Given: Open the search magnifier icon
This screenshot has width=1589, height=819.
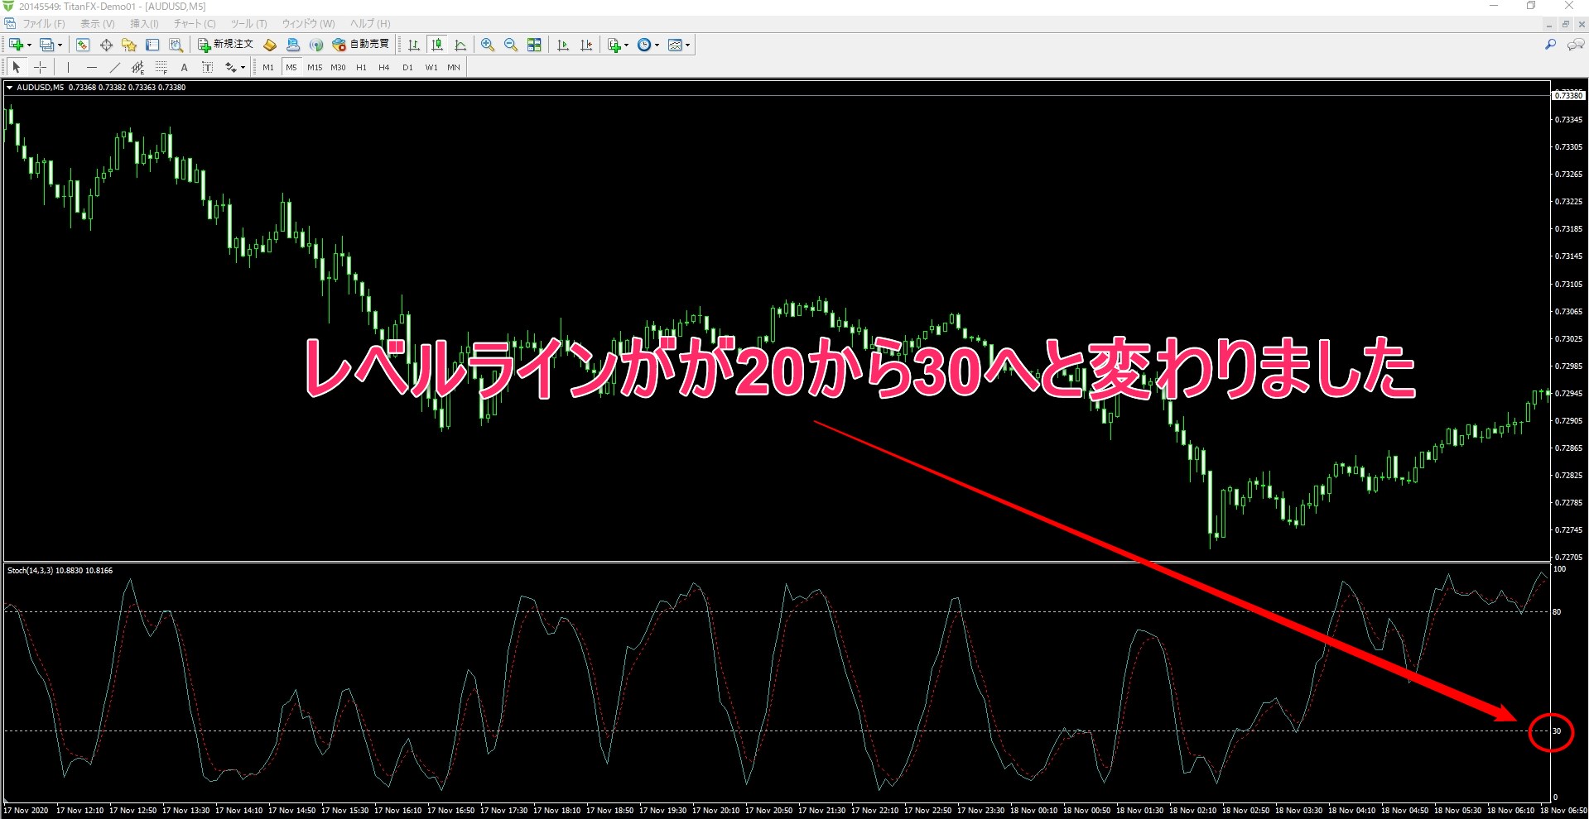Looking at the screenshot, I should [x=1551, y=45].
